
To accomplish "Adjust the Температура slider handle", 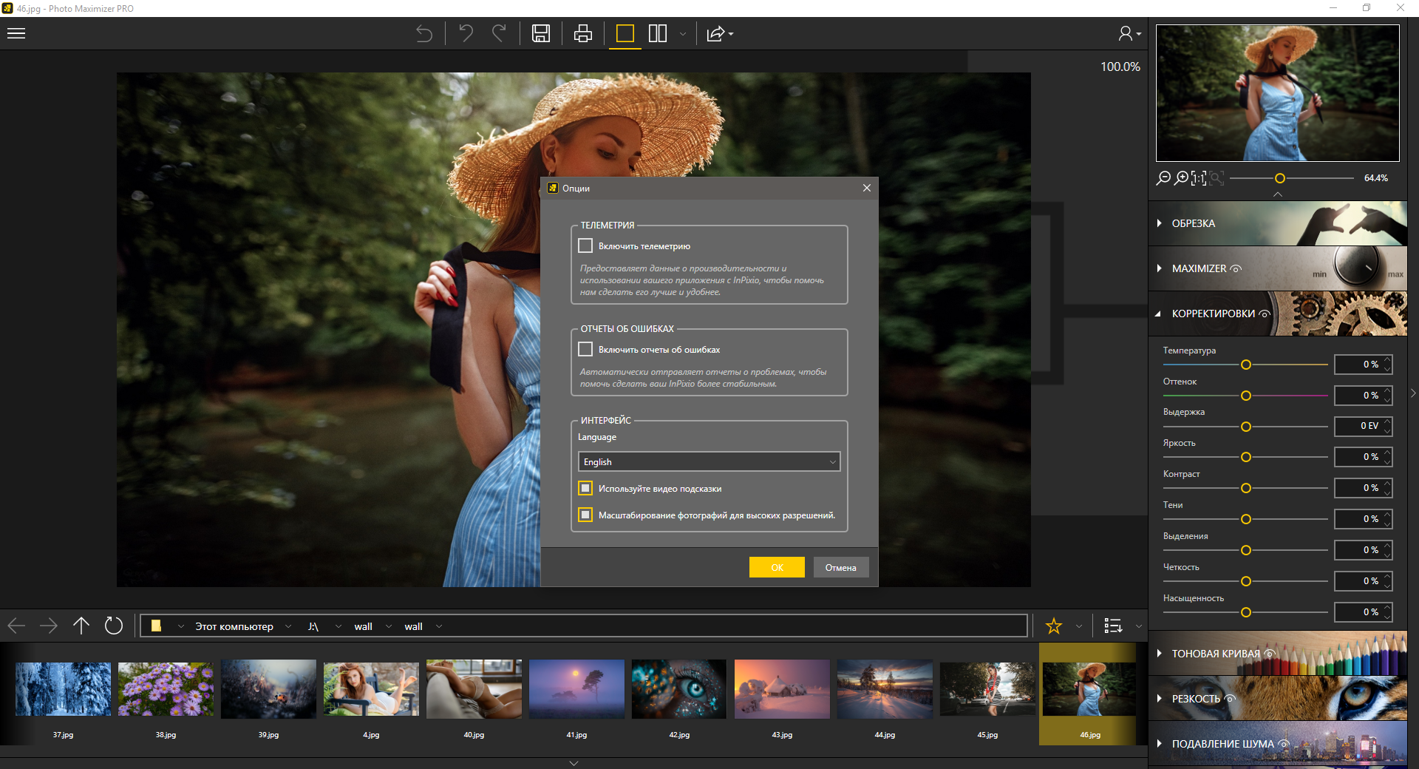I will click(x=1246, y=365).
